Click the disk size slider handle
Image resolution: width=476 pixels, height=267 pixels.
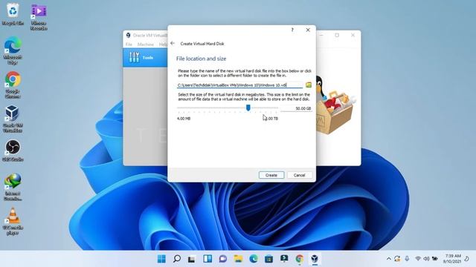248,108
